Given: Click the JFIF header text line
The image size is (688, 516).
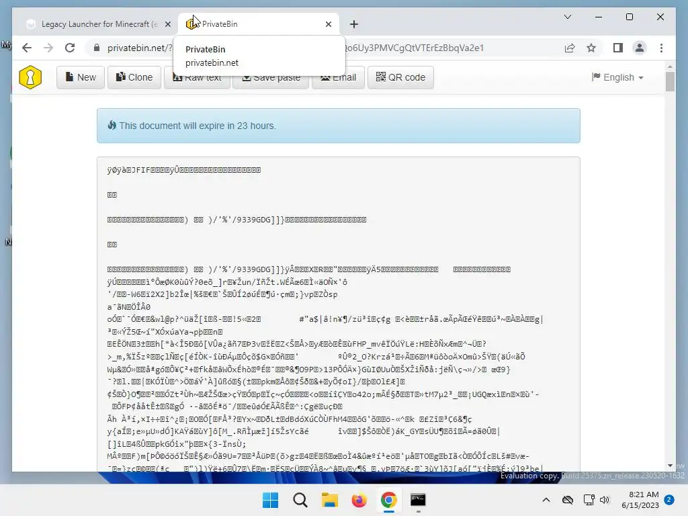Looking at the screenshot, I should coord(184,170).
